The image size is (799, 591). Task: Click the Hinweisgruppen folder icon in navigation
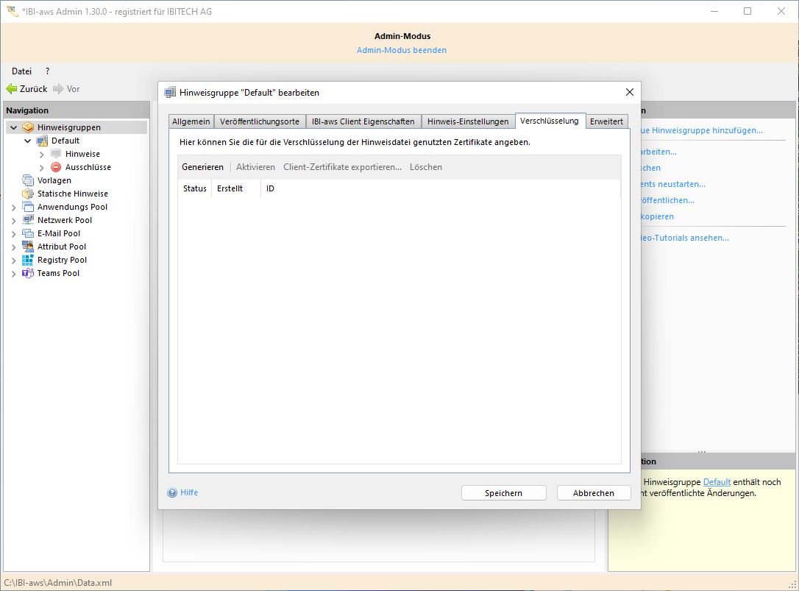click(x=28, y=127)
